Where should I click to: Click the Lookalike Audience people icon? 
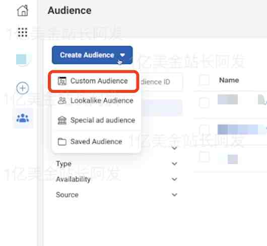click(x=62, y=100)
